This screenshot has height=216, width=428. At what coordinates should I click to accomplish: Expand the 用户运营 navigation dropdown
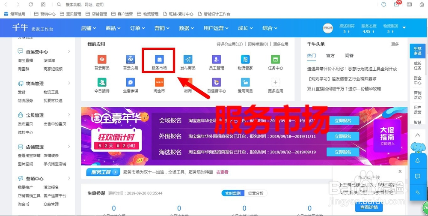216,28
